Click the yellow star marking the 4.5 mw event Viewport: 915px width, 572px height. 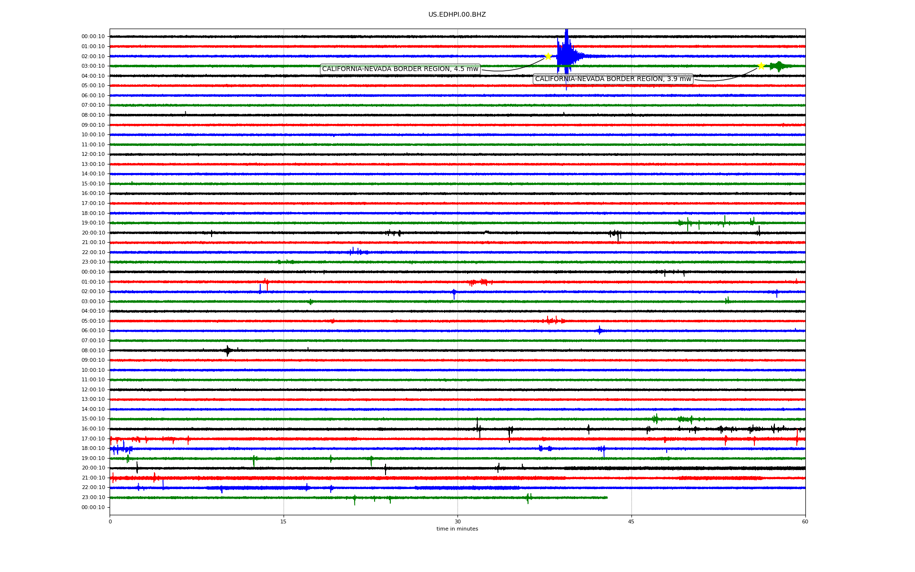point(548,56)
